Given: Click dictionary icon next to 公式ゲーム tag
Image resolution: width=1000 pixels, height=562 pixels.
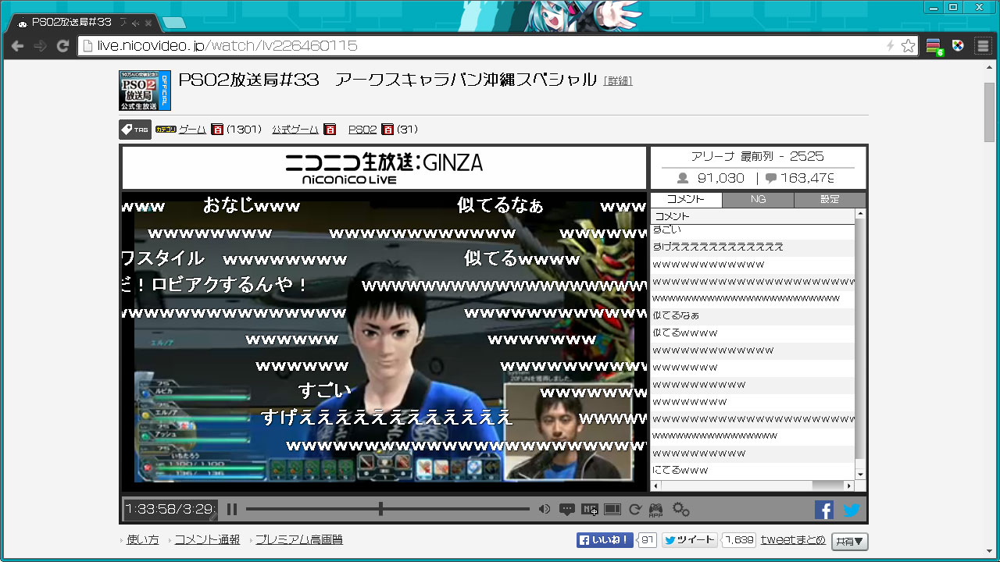Looking at the screenshot, I should (x=330, y=130).
